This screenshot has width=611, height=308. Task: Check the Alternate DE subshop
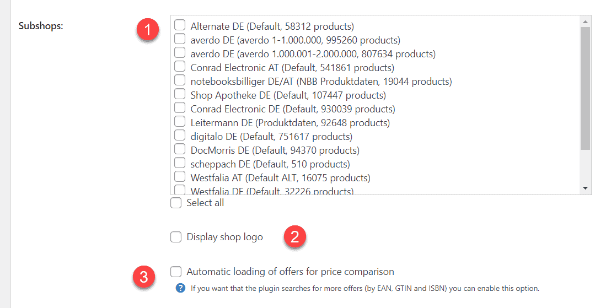coord(180,25)
